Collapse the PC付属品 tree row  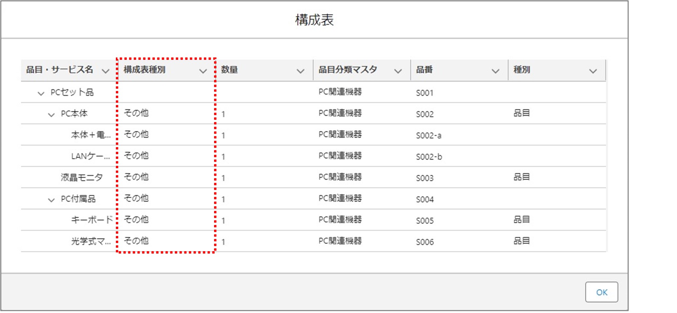coord(51,200)
